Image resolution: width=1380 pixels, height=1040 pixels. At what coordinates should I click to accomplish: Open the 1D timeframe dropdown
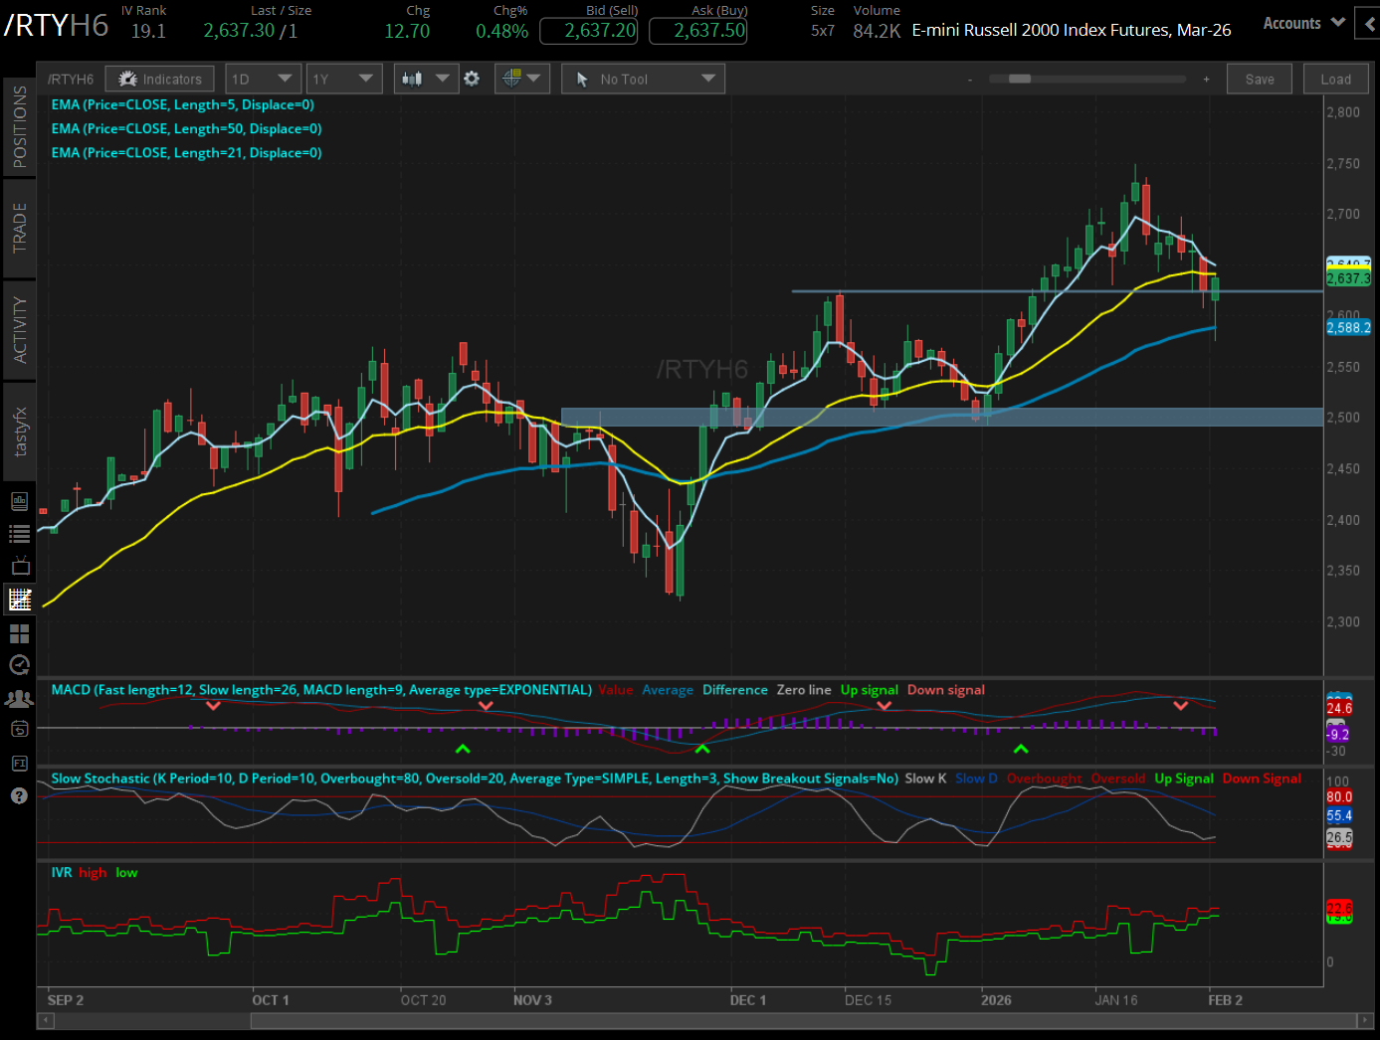(x=263, y=78)
